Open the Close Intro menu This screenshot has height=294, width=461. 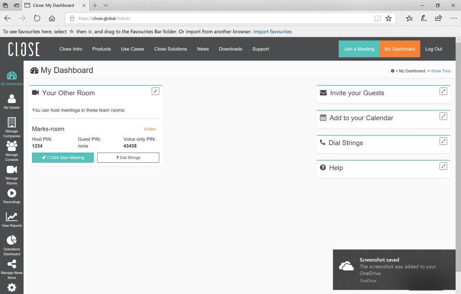pos(71,49)
